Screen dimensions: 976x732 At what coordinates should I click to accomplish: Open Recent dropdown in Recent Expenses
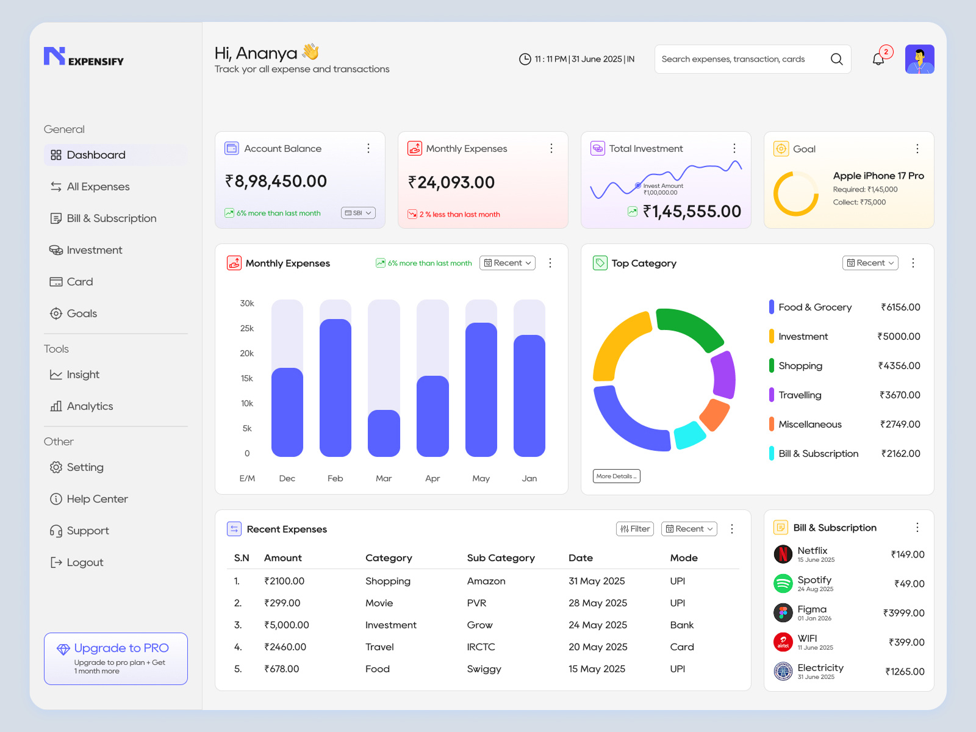click(689, 529)
